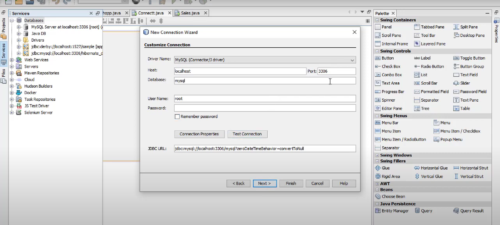The width and height of the screenshot is (500, 225).
Task: Click the Host input field
Action: (240, 71)
